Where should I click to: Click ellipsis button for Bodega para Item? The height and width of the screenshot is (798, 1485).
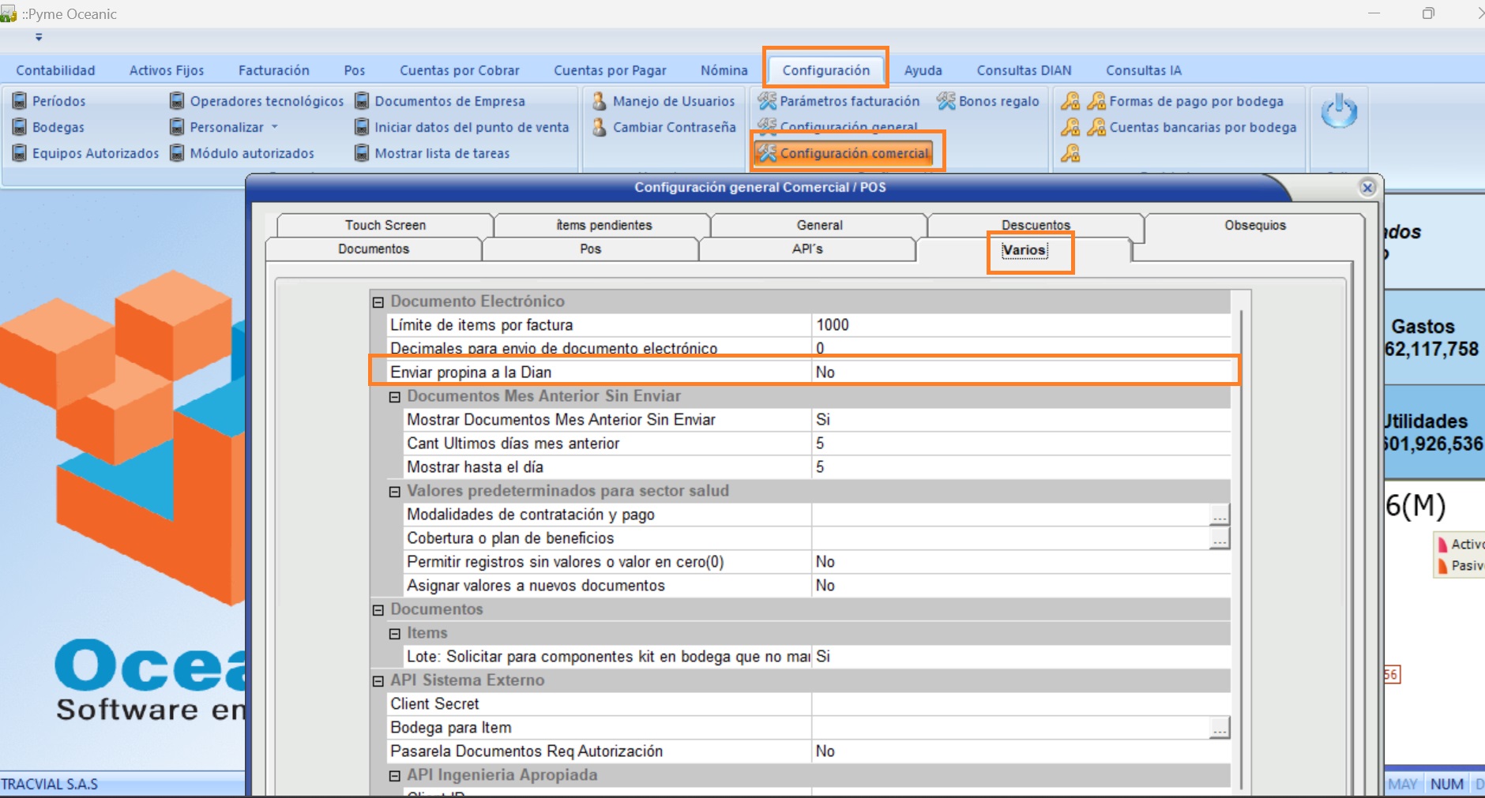click(1220, 729)
